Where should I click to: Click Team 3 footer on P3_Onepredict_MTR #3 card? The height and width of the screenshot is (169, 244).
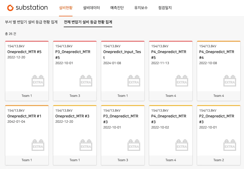click(x=123, y=160)
